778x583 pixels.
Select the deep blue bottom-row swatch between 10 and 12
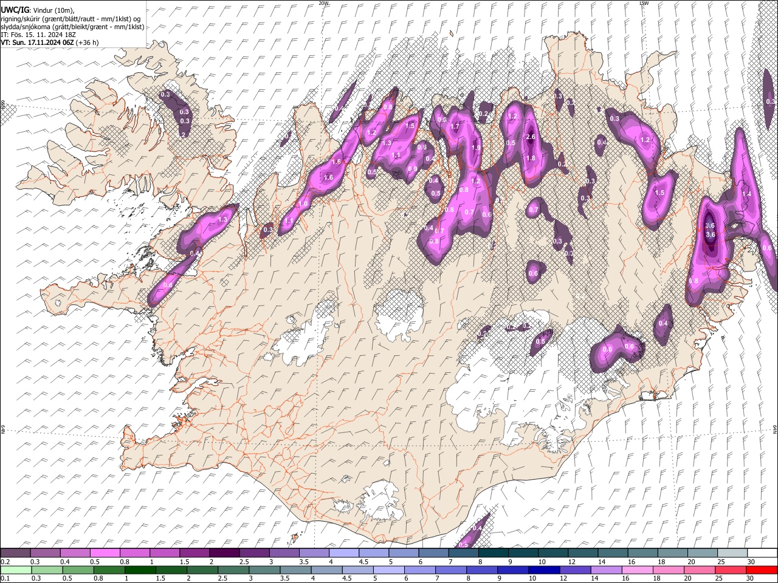(x=544, y=570)
